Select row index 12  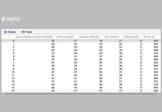coord(81,78)
